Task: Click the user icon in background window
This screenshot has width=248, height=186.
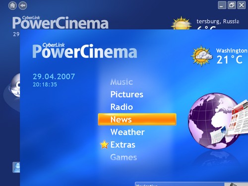Action: click(x=16, y=167)
